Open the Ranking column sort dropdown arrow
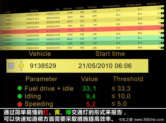 coord(158,3)
